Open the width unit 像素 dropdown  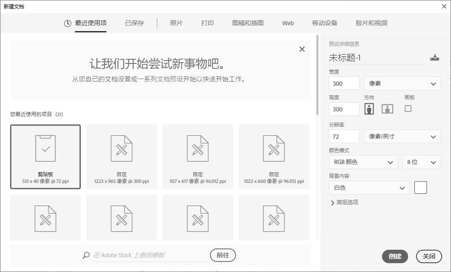pyautogui.click(x=402, y=84)
